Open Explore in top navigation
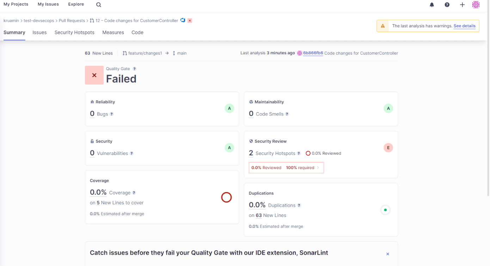Viewport: 490px width, 266px height. (76, 4)
